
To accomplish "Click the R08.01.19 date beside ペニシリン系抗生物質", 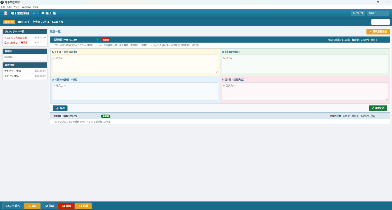I will (x=40, y=38).
